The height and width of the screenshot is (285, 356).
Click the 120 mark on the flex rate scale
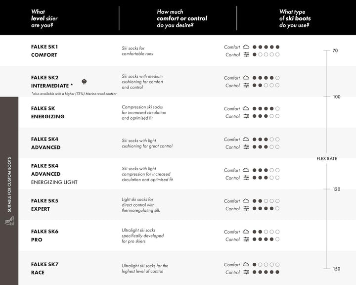pos(336,189)
